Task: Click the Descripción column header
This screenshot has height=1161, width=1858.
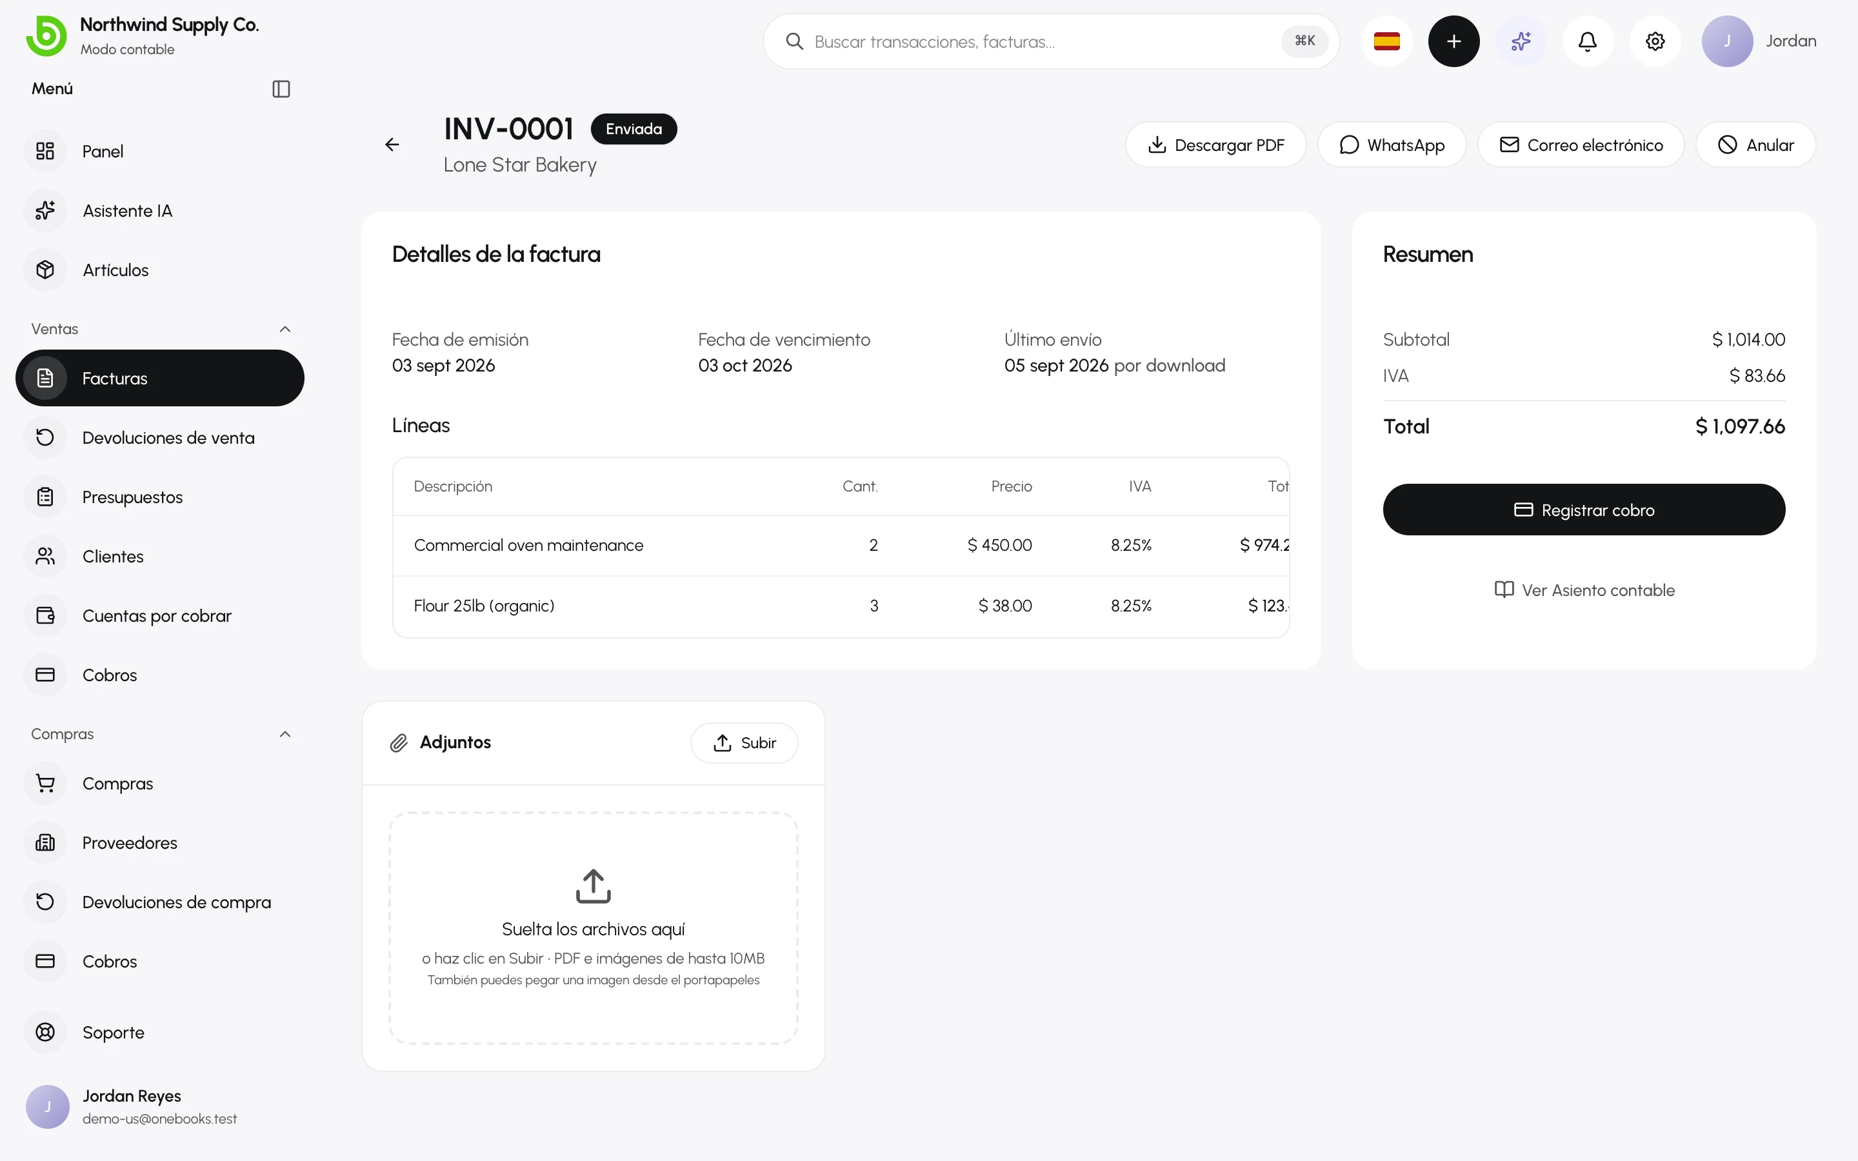Action: point(452,486)
